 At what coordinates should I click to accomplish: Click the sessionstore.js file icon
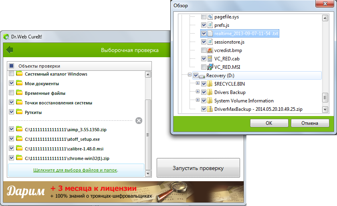pos(210,42)
